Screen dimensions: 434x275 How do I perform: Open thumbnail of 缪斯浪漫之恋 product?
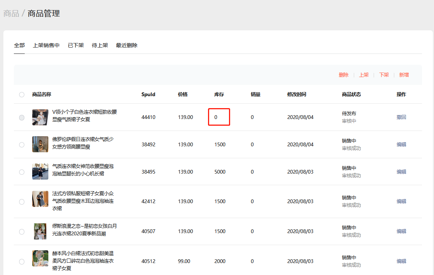coord(40,231)
